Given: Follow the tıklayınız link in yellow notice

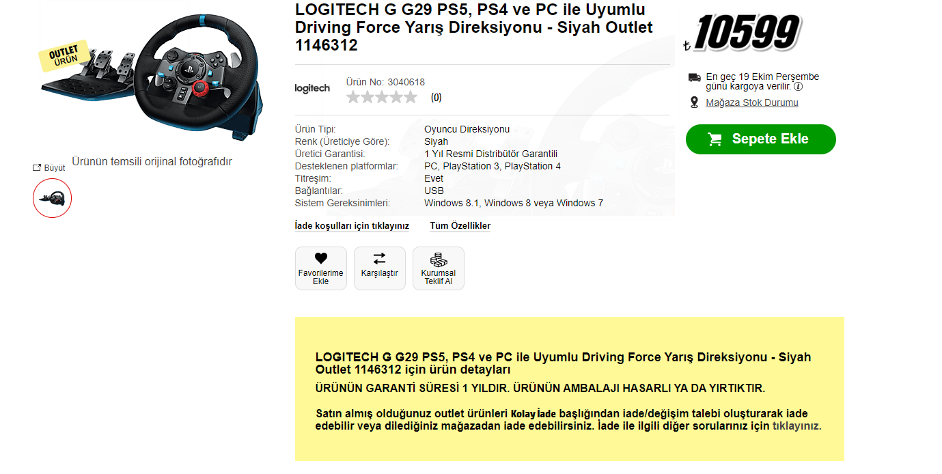Looking at the screenshot, I should [x=796, y=426].
